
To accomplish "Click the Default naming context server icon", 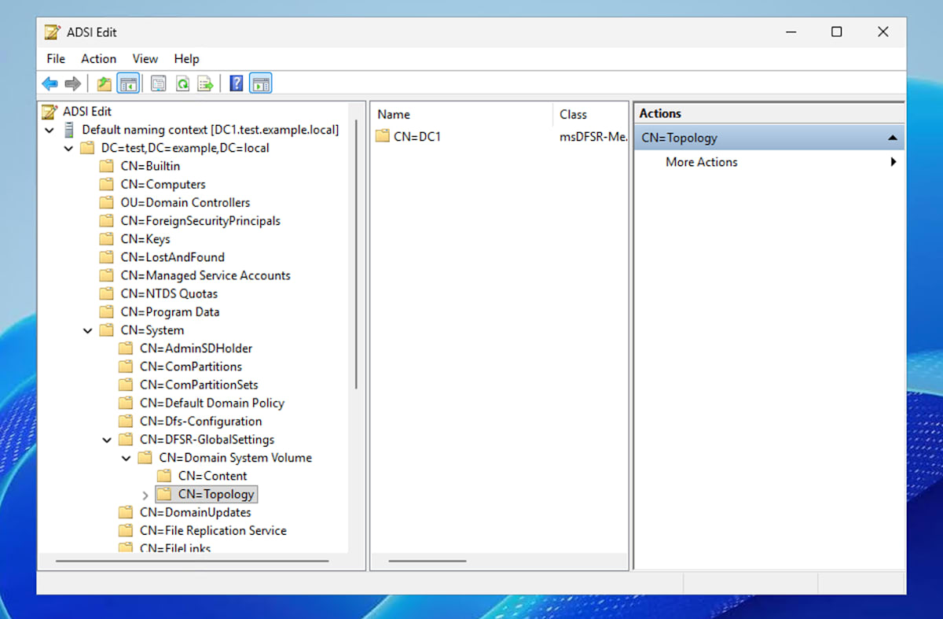I will (68, 130).
